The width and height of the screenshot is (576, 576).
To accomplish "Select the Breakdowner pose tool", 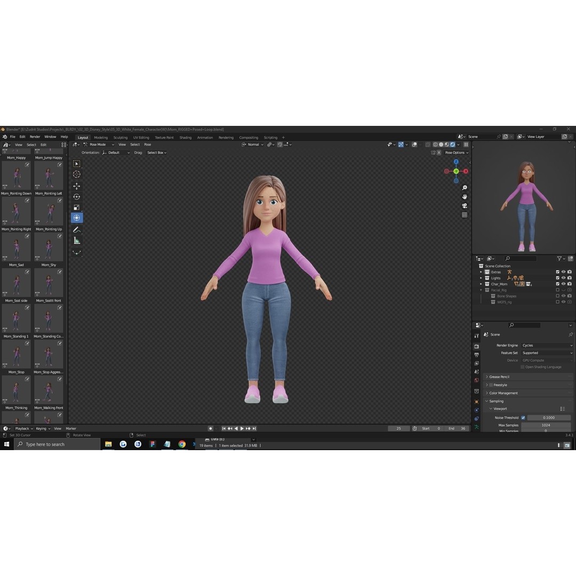I will (x=76, y=252).
